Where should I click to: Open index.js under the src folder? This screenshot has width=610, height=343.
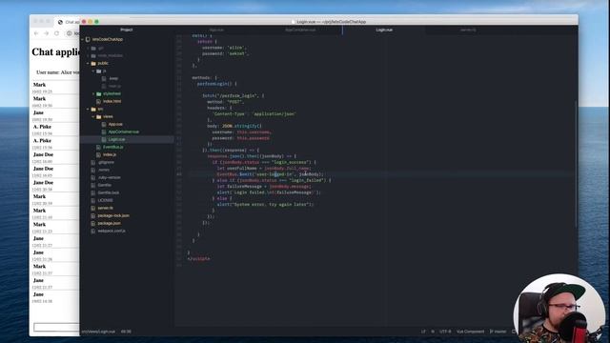[x=110, y=154]
